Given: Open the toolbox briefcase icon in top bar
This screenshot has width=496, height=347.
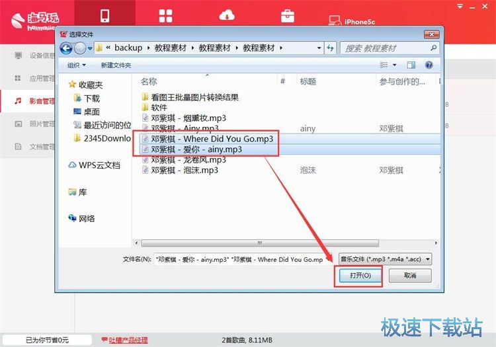Looking at the screenshot, I should [288, 16].
